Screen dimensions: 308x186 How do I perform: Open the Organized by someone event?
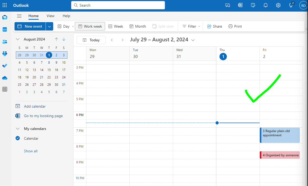click(x=280, y=155)
